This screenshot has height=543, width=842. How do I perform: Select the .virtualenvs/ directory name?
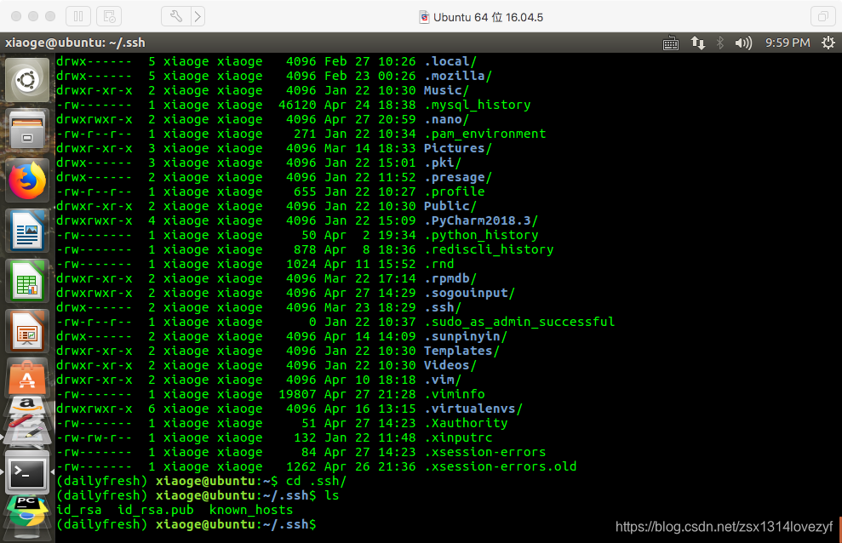(x=473, y=409)
